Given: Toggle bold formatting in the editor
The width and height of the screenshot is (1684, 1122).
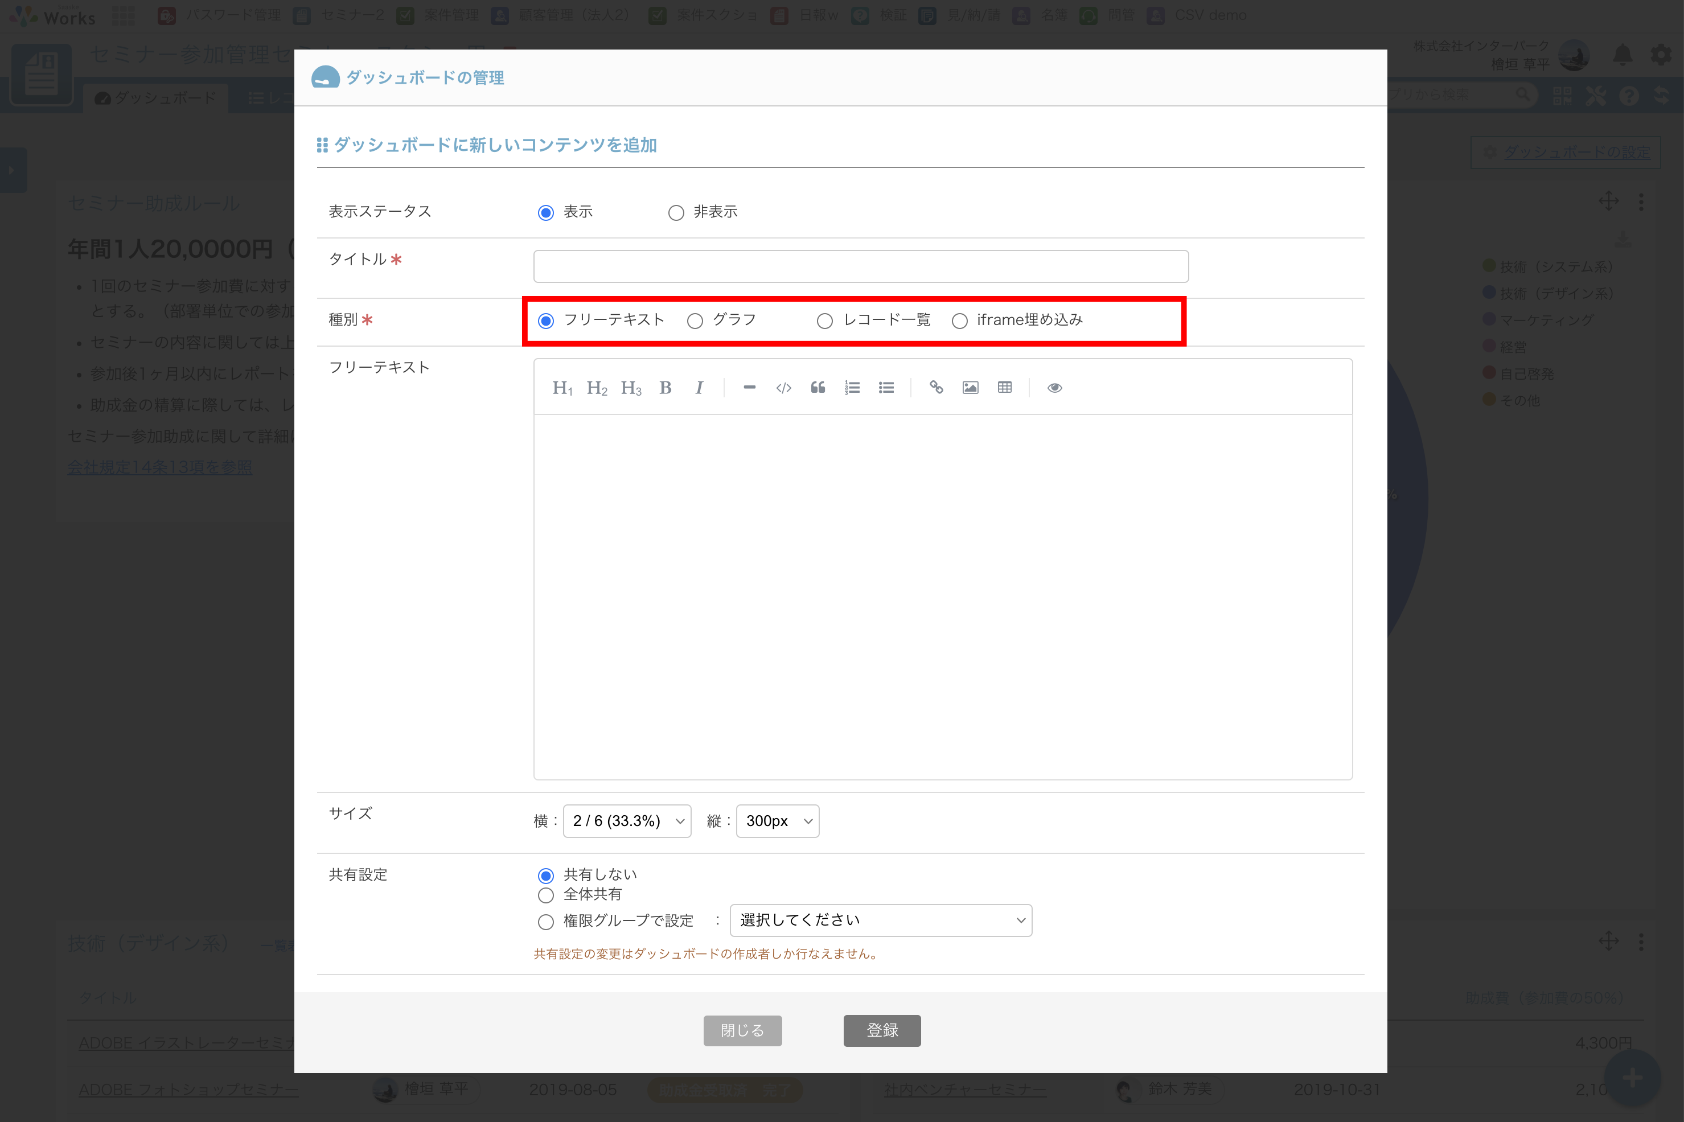Looking at the screenshot, I should [x=665, y=388].
